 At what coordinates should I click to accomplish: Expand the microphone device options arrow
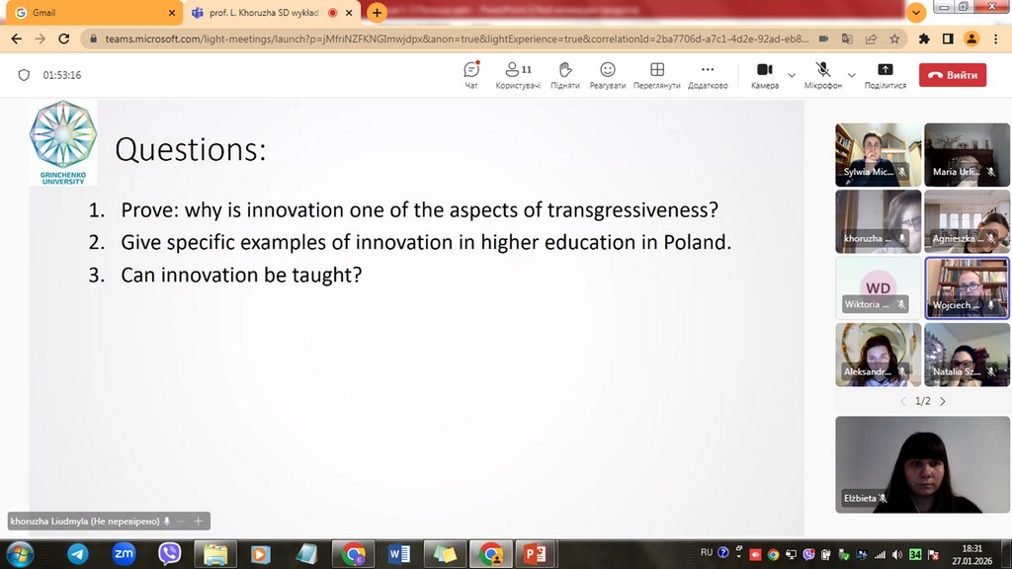click(851, 75)
